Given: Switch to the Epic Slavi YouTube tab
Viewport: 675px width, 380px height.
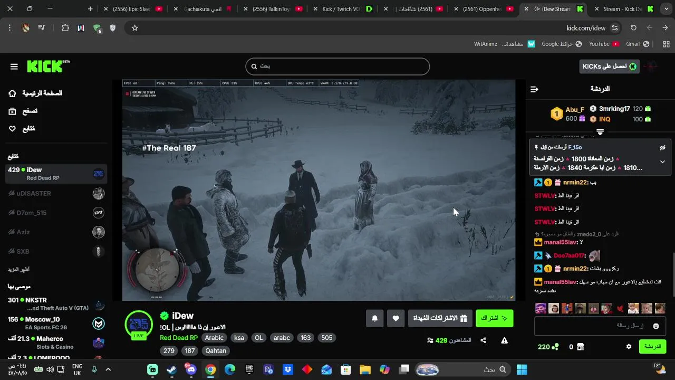Looking at the screenshot, I should (133, 9).
